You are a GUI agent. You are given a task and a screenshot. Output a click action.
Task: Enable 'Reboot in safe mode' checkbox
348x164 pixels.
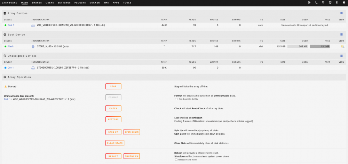coord(176,160)
